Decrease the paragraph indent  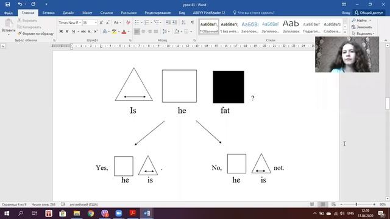click(168, 23)
